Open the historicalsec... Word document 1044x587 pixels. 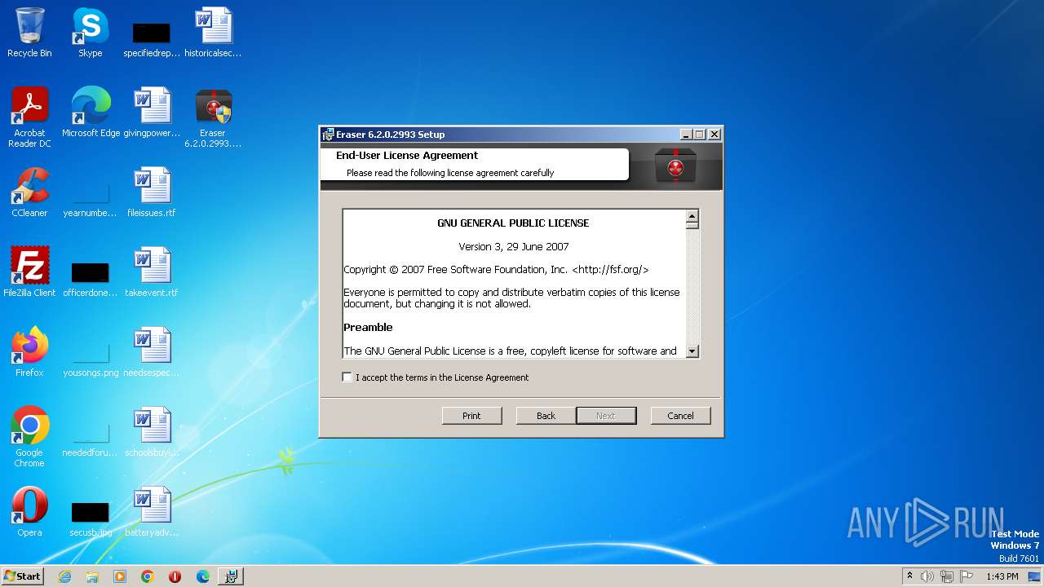213,33
